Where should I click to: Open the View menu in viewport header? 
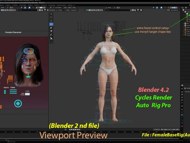pyautogui.click(x=65, y=8)
